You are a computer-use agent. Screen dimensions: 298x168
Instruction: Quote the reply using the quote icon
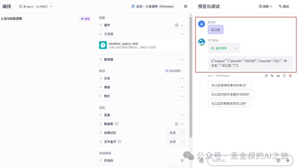278,76
